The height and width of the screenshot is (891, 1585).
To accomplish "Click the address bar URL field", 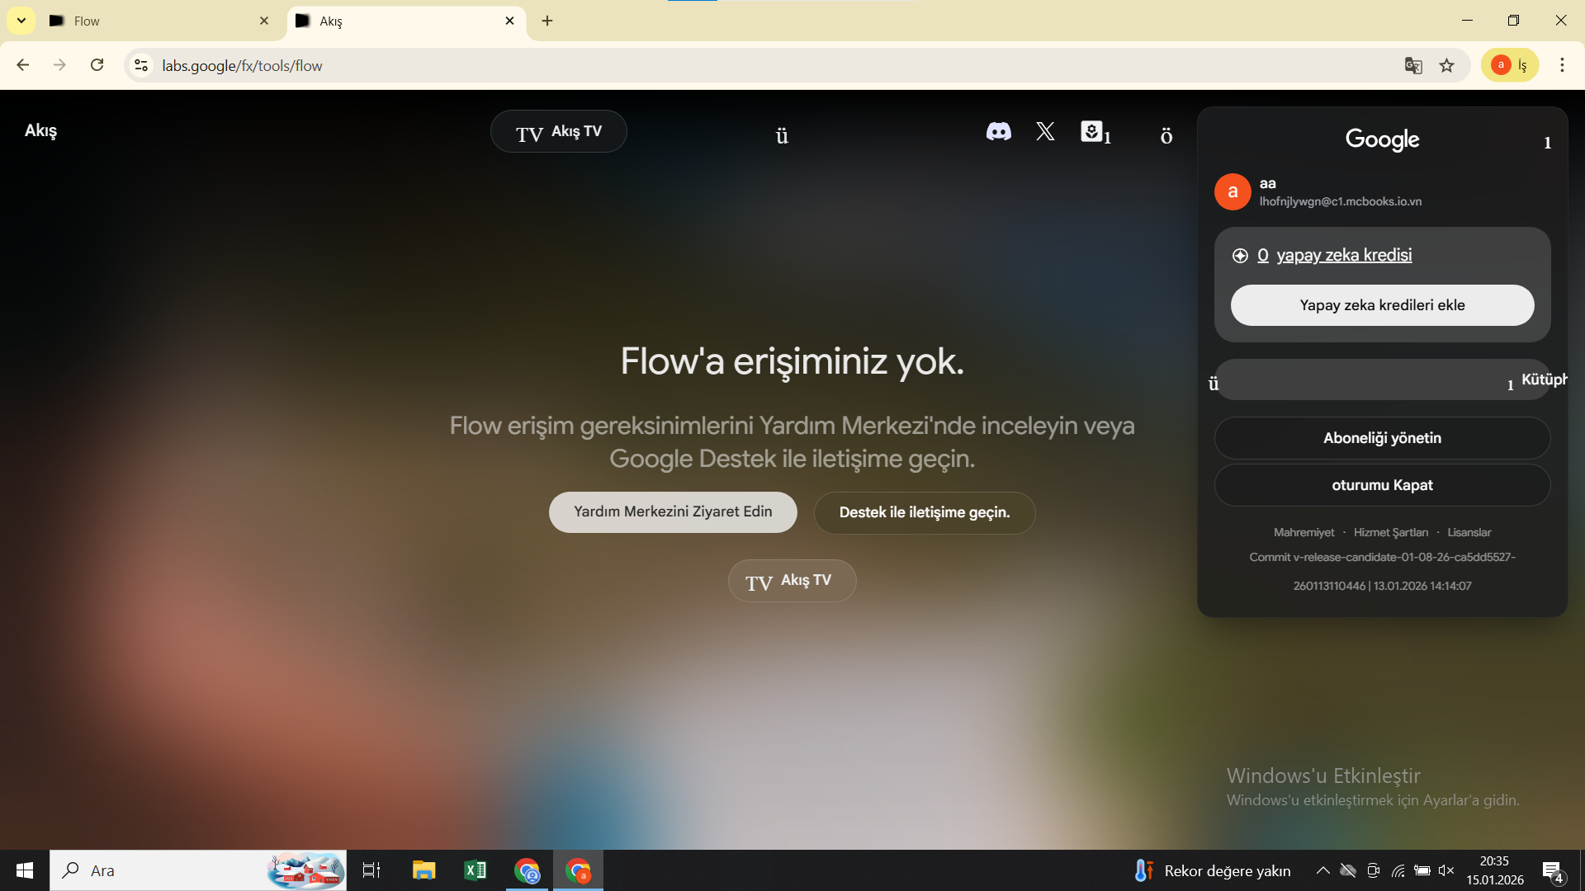I will click(x=776, y=65).
